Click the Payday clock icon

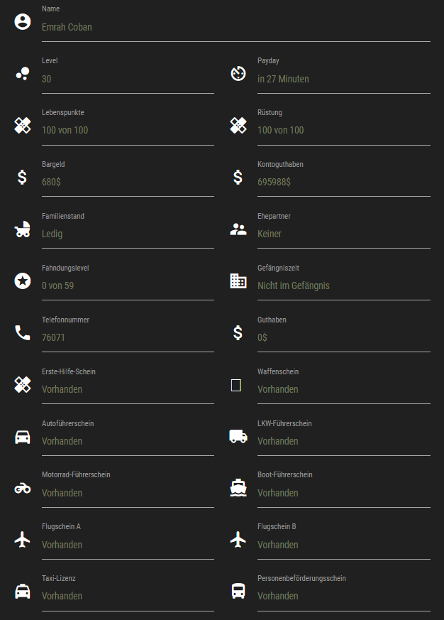(238, 73)
